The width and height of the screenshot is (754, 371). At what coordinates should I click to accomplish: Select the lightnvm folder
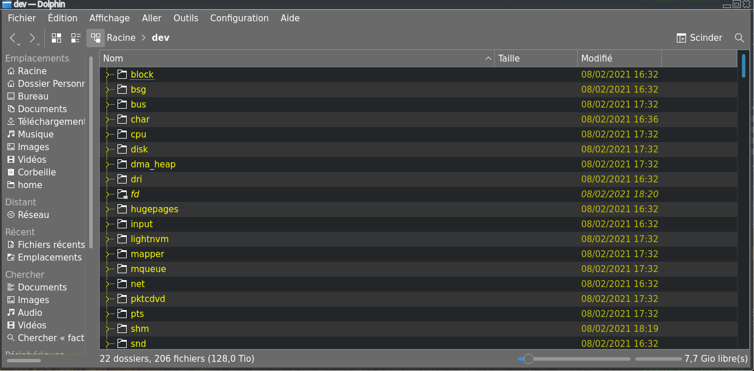150,239
